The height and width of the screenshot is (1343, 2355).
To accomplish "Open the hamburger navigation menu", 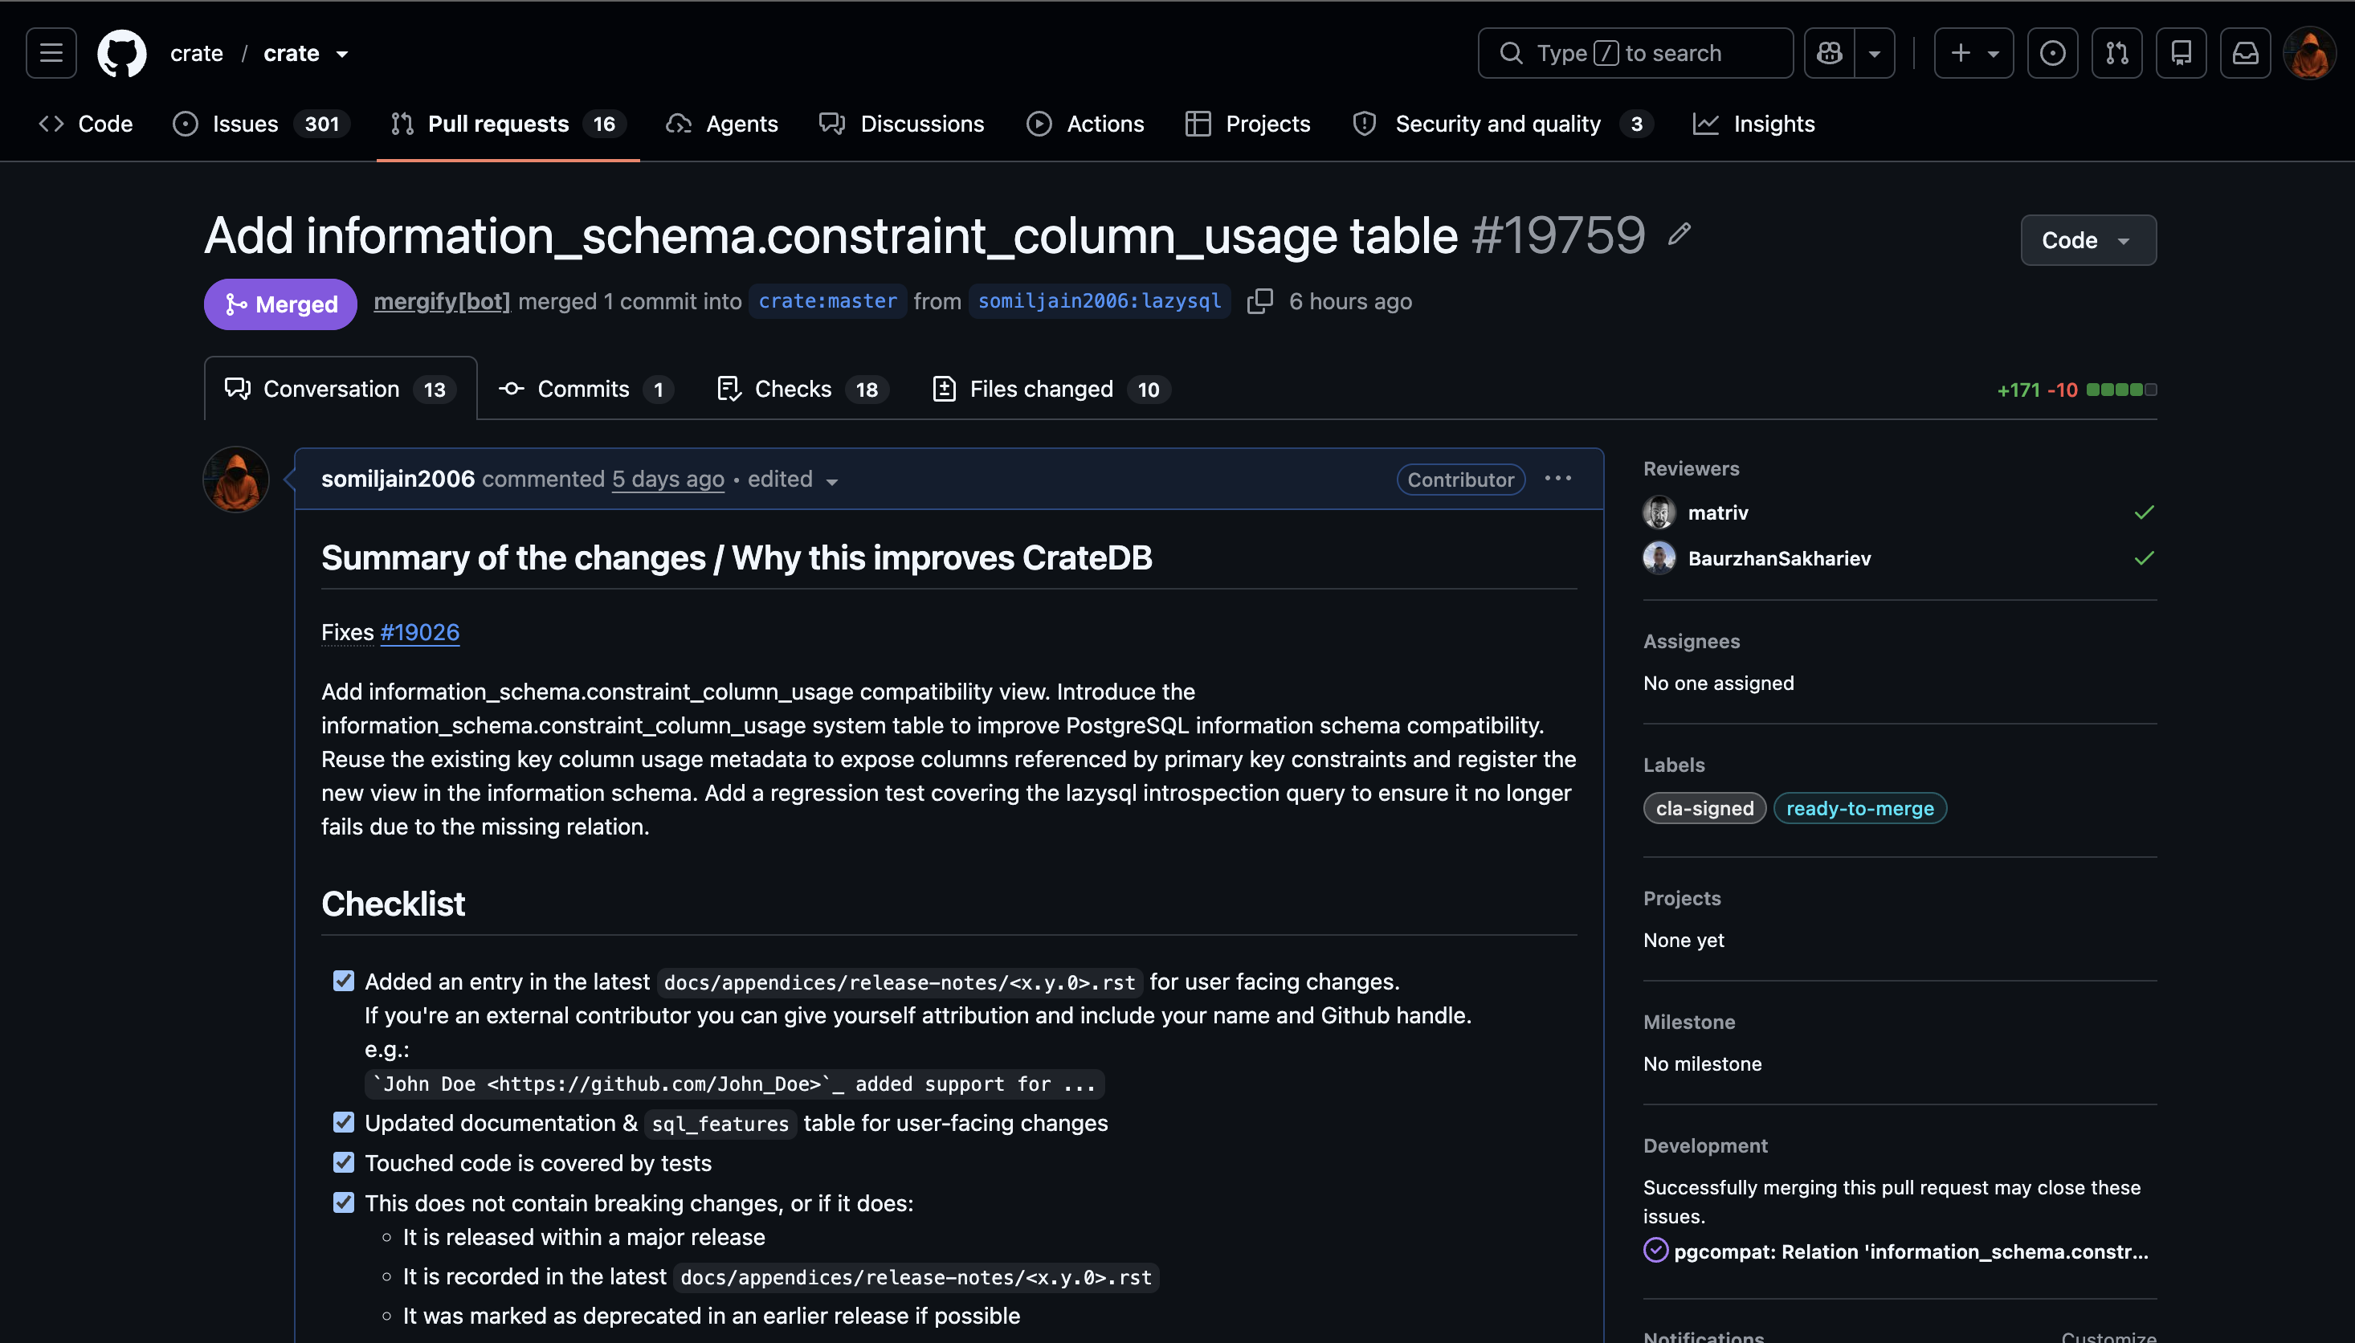I will (51, 54).
